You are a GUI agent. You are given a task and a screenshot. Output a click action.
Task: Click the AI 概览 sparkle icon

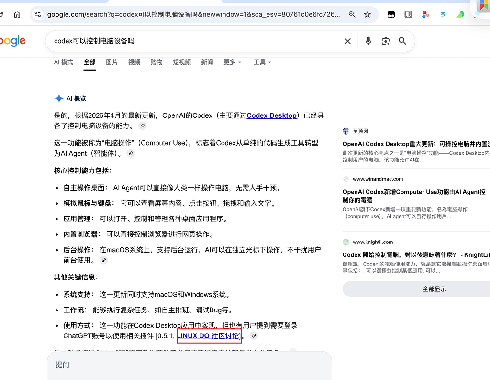[x=59, y=98]
